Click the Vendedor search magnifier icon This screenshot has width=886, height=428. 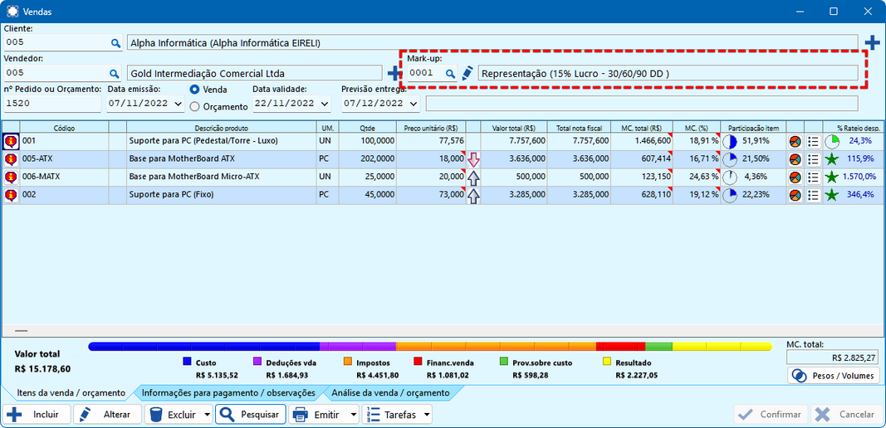[114, 73]
